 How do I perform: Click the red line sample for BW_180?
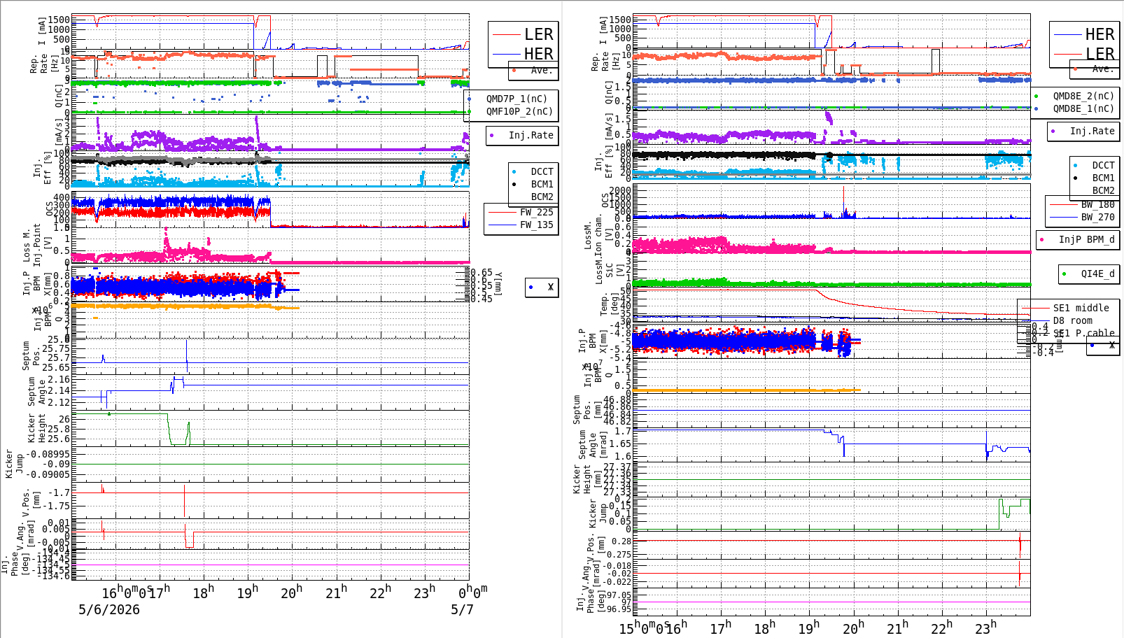point(1064,205)
